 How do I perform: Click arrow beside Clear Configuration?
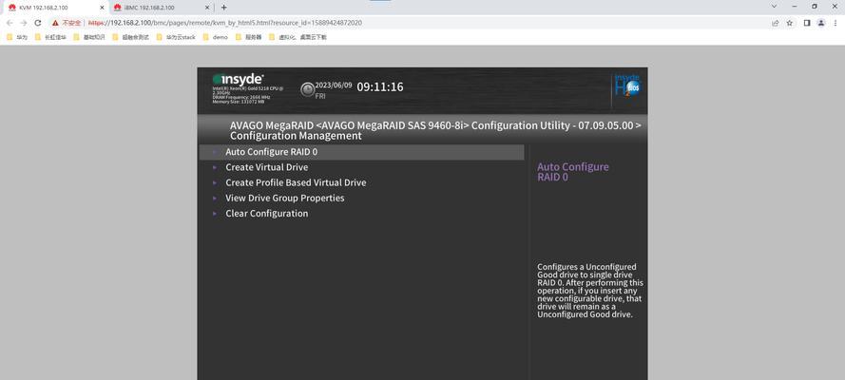[x=215, y=214]
